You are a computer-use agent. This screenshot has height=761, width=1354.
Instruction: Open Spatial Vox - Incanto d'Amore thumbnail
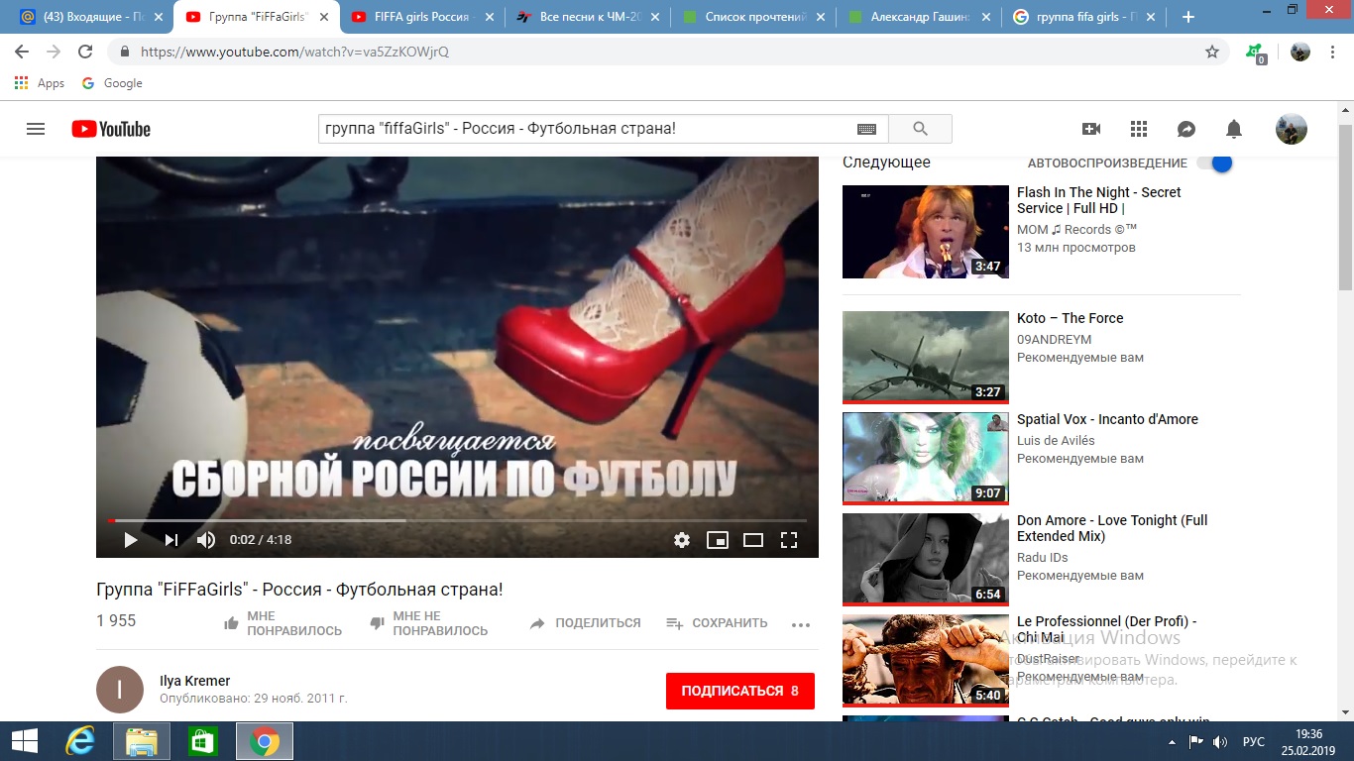point(926,457)
